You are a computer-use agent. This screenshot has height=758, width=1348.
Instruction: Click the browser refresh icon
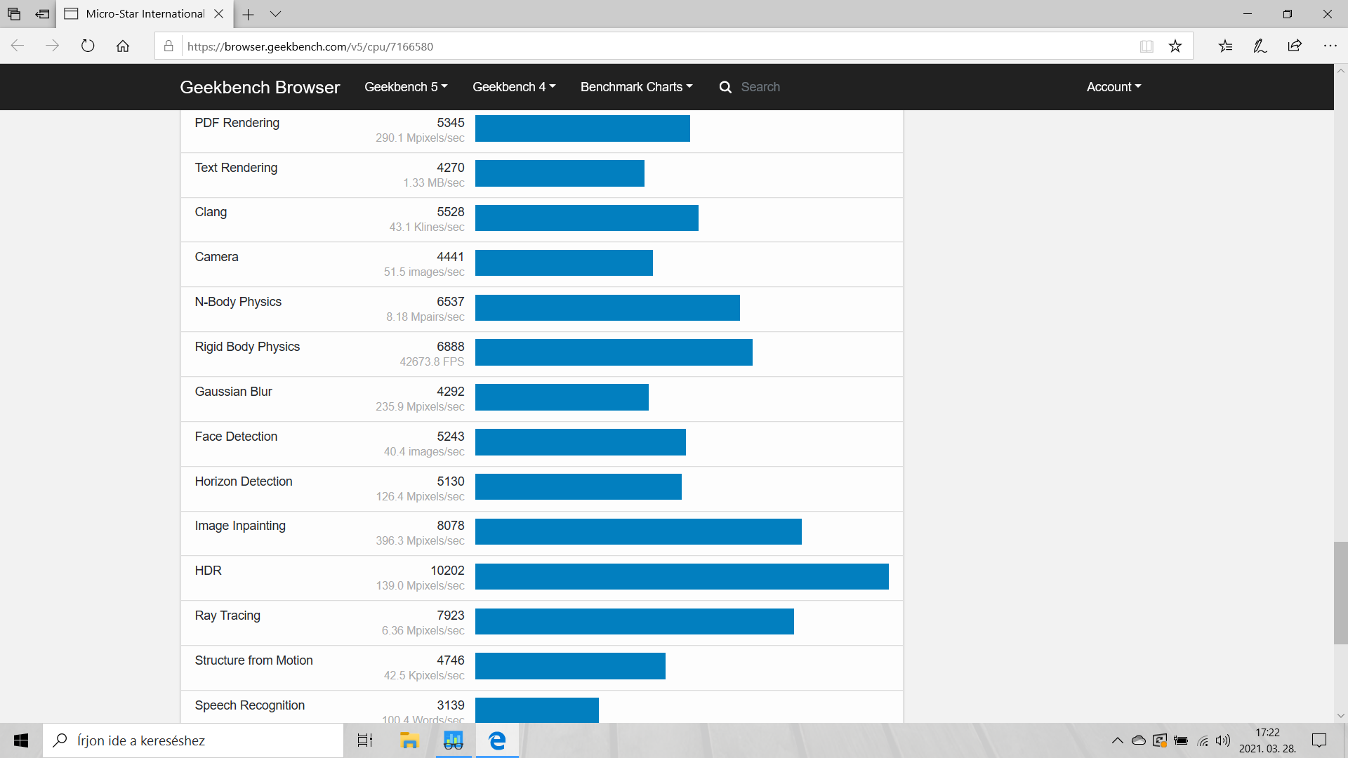coord(88,46)
